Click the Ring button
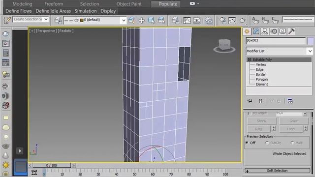 point(259,129)
